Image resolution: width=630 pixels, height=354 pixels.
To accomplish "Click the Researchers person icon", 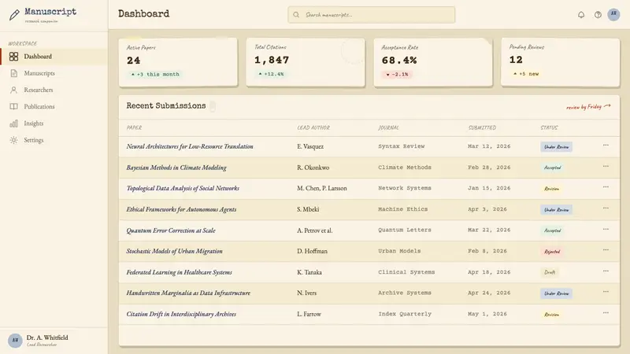I will [x=13, y=90].
